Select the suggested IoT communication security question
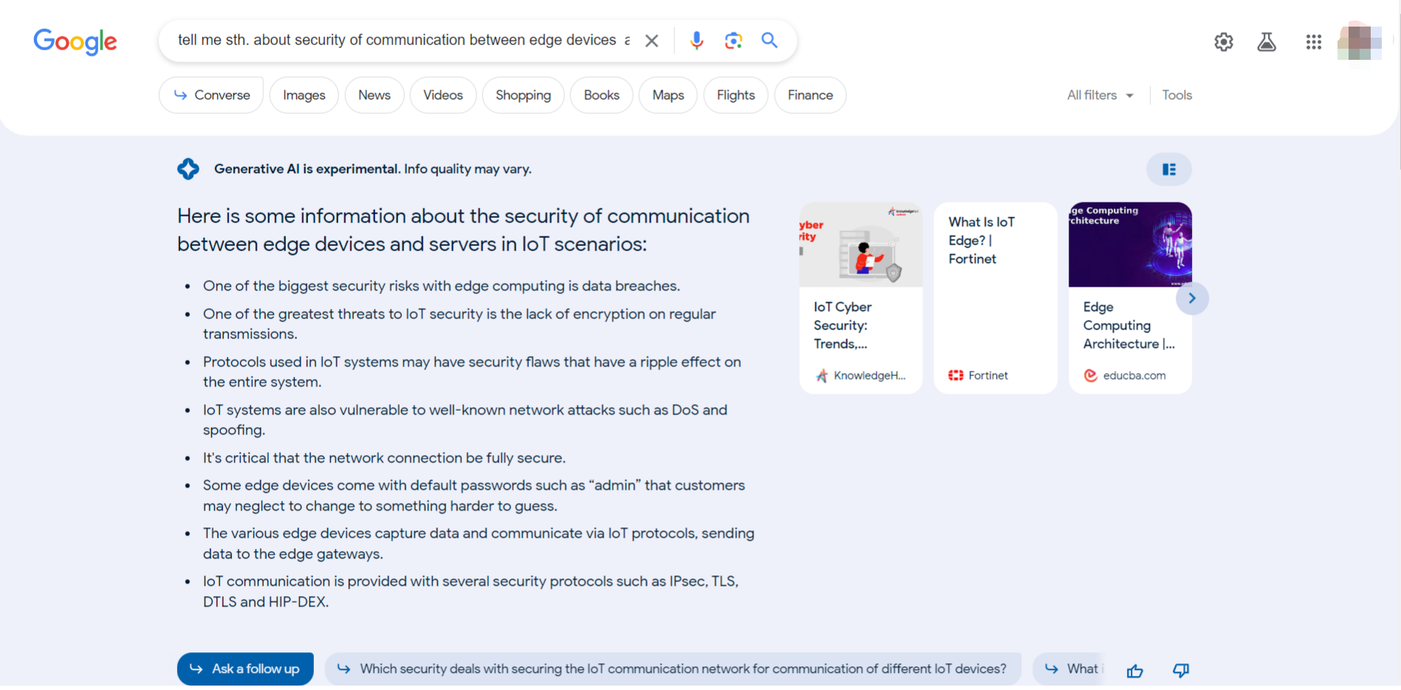This screenshot has height=690, width=1401. click(673, 669)
